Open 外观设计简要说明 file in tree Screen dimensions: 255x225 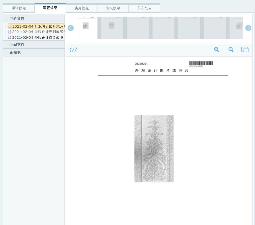[x=37, y=37]
